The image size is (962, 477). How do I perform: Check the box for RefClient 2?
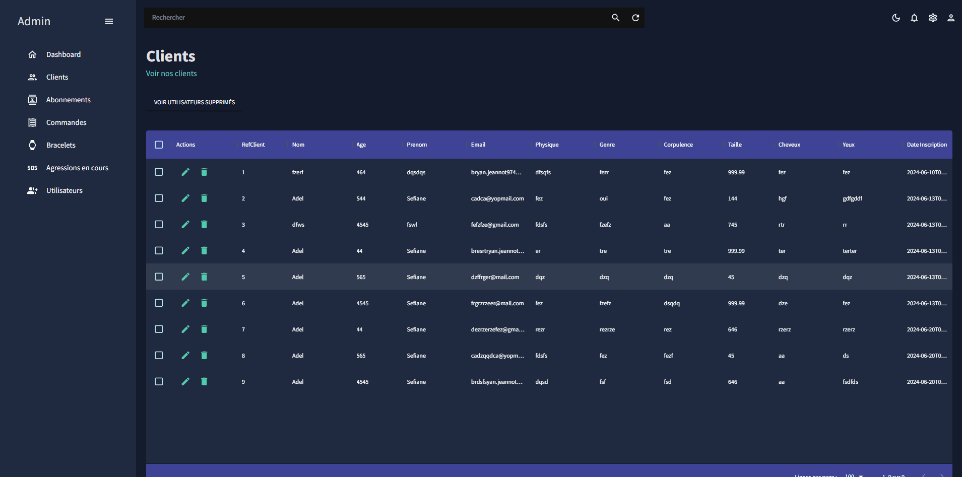coord(159,198)
